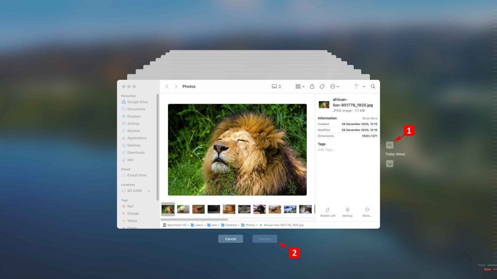This screenshot has height=279, width=497.
Task: Click the sidebar vertical scrollbar
Action: coord(158,147)
